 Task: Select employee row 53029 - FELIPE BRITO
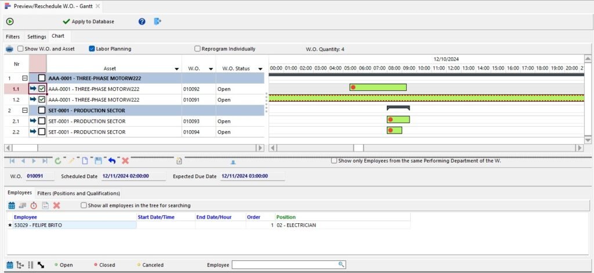[208, 225]
